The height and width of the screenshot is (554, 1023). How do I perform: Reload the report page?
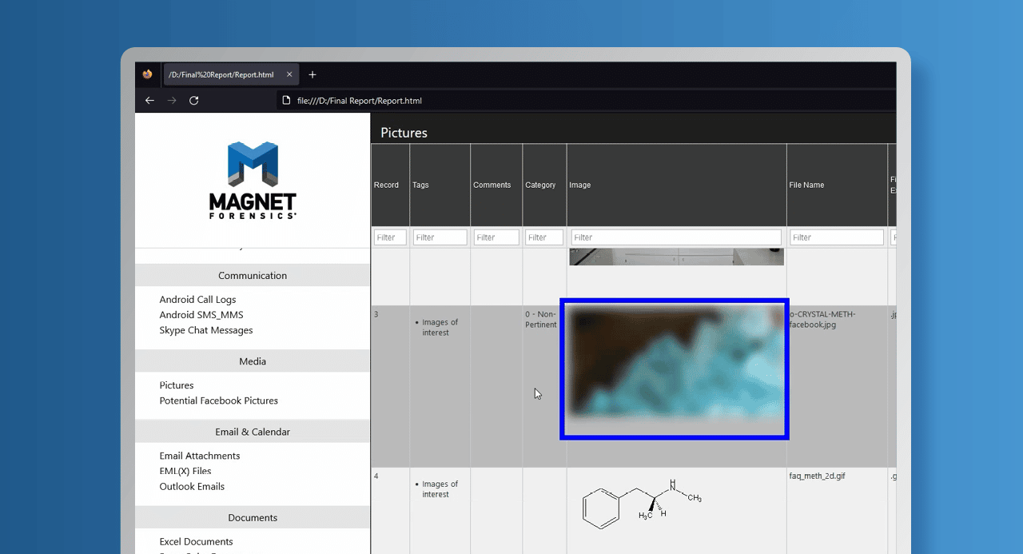point(193,101)
